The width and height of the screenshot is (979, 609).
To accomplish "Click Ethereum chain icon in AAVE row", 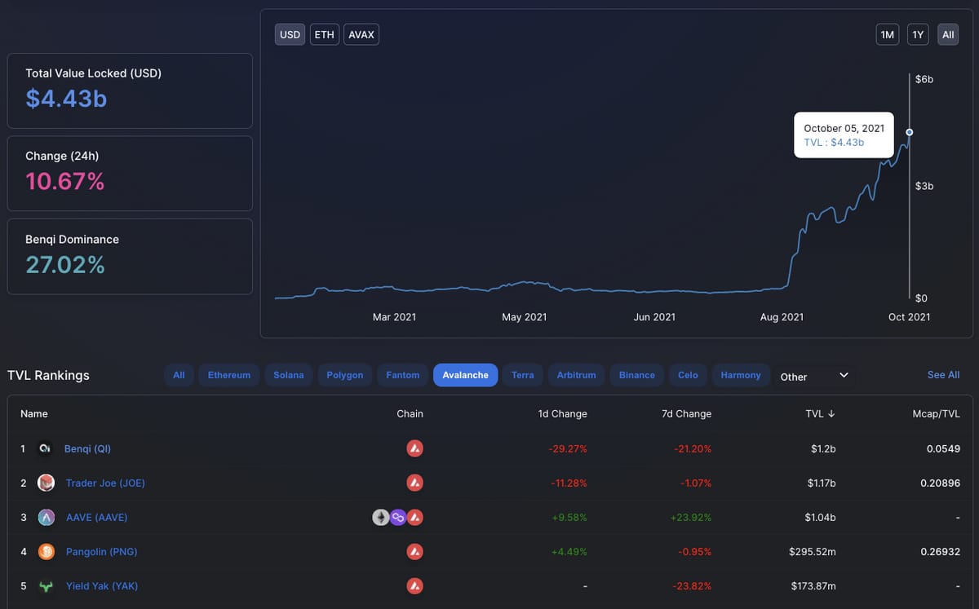I will coord(381,517).
